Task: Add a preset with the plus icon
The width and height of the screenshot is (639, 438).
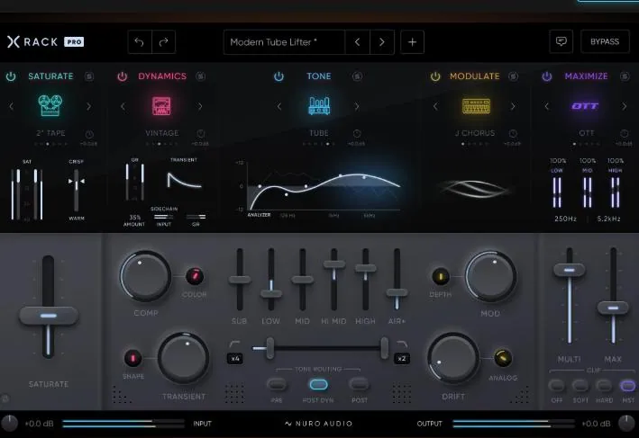Action: (x=412, y=42)
